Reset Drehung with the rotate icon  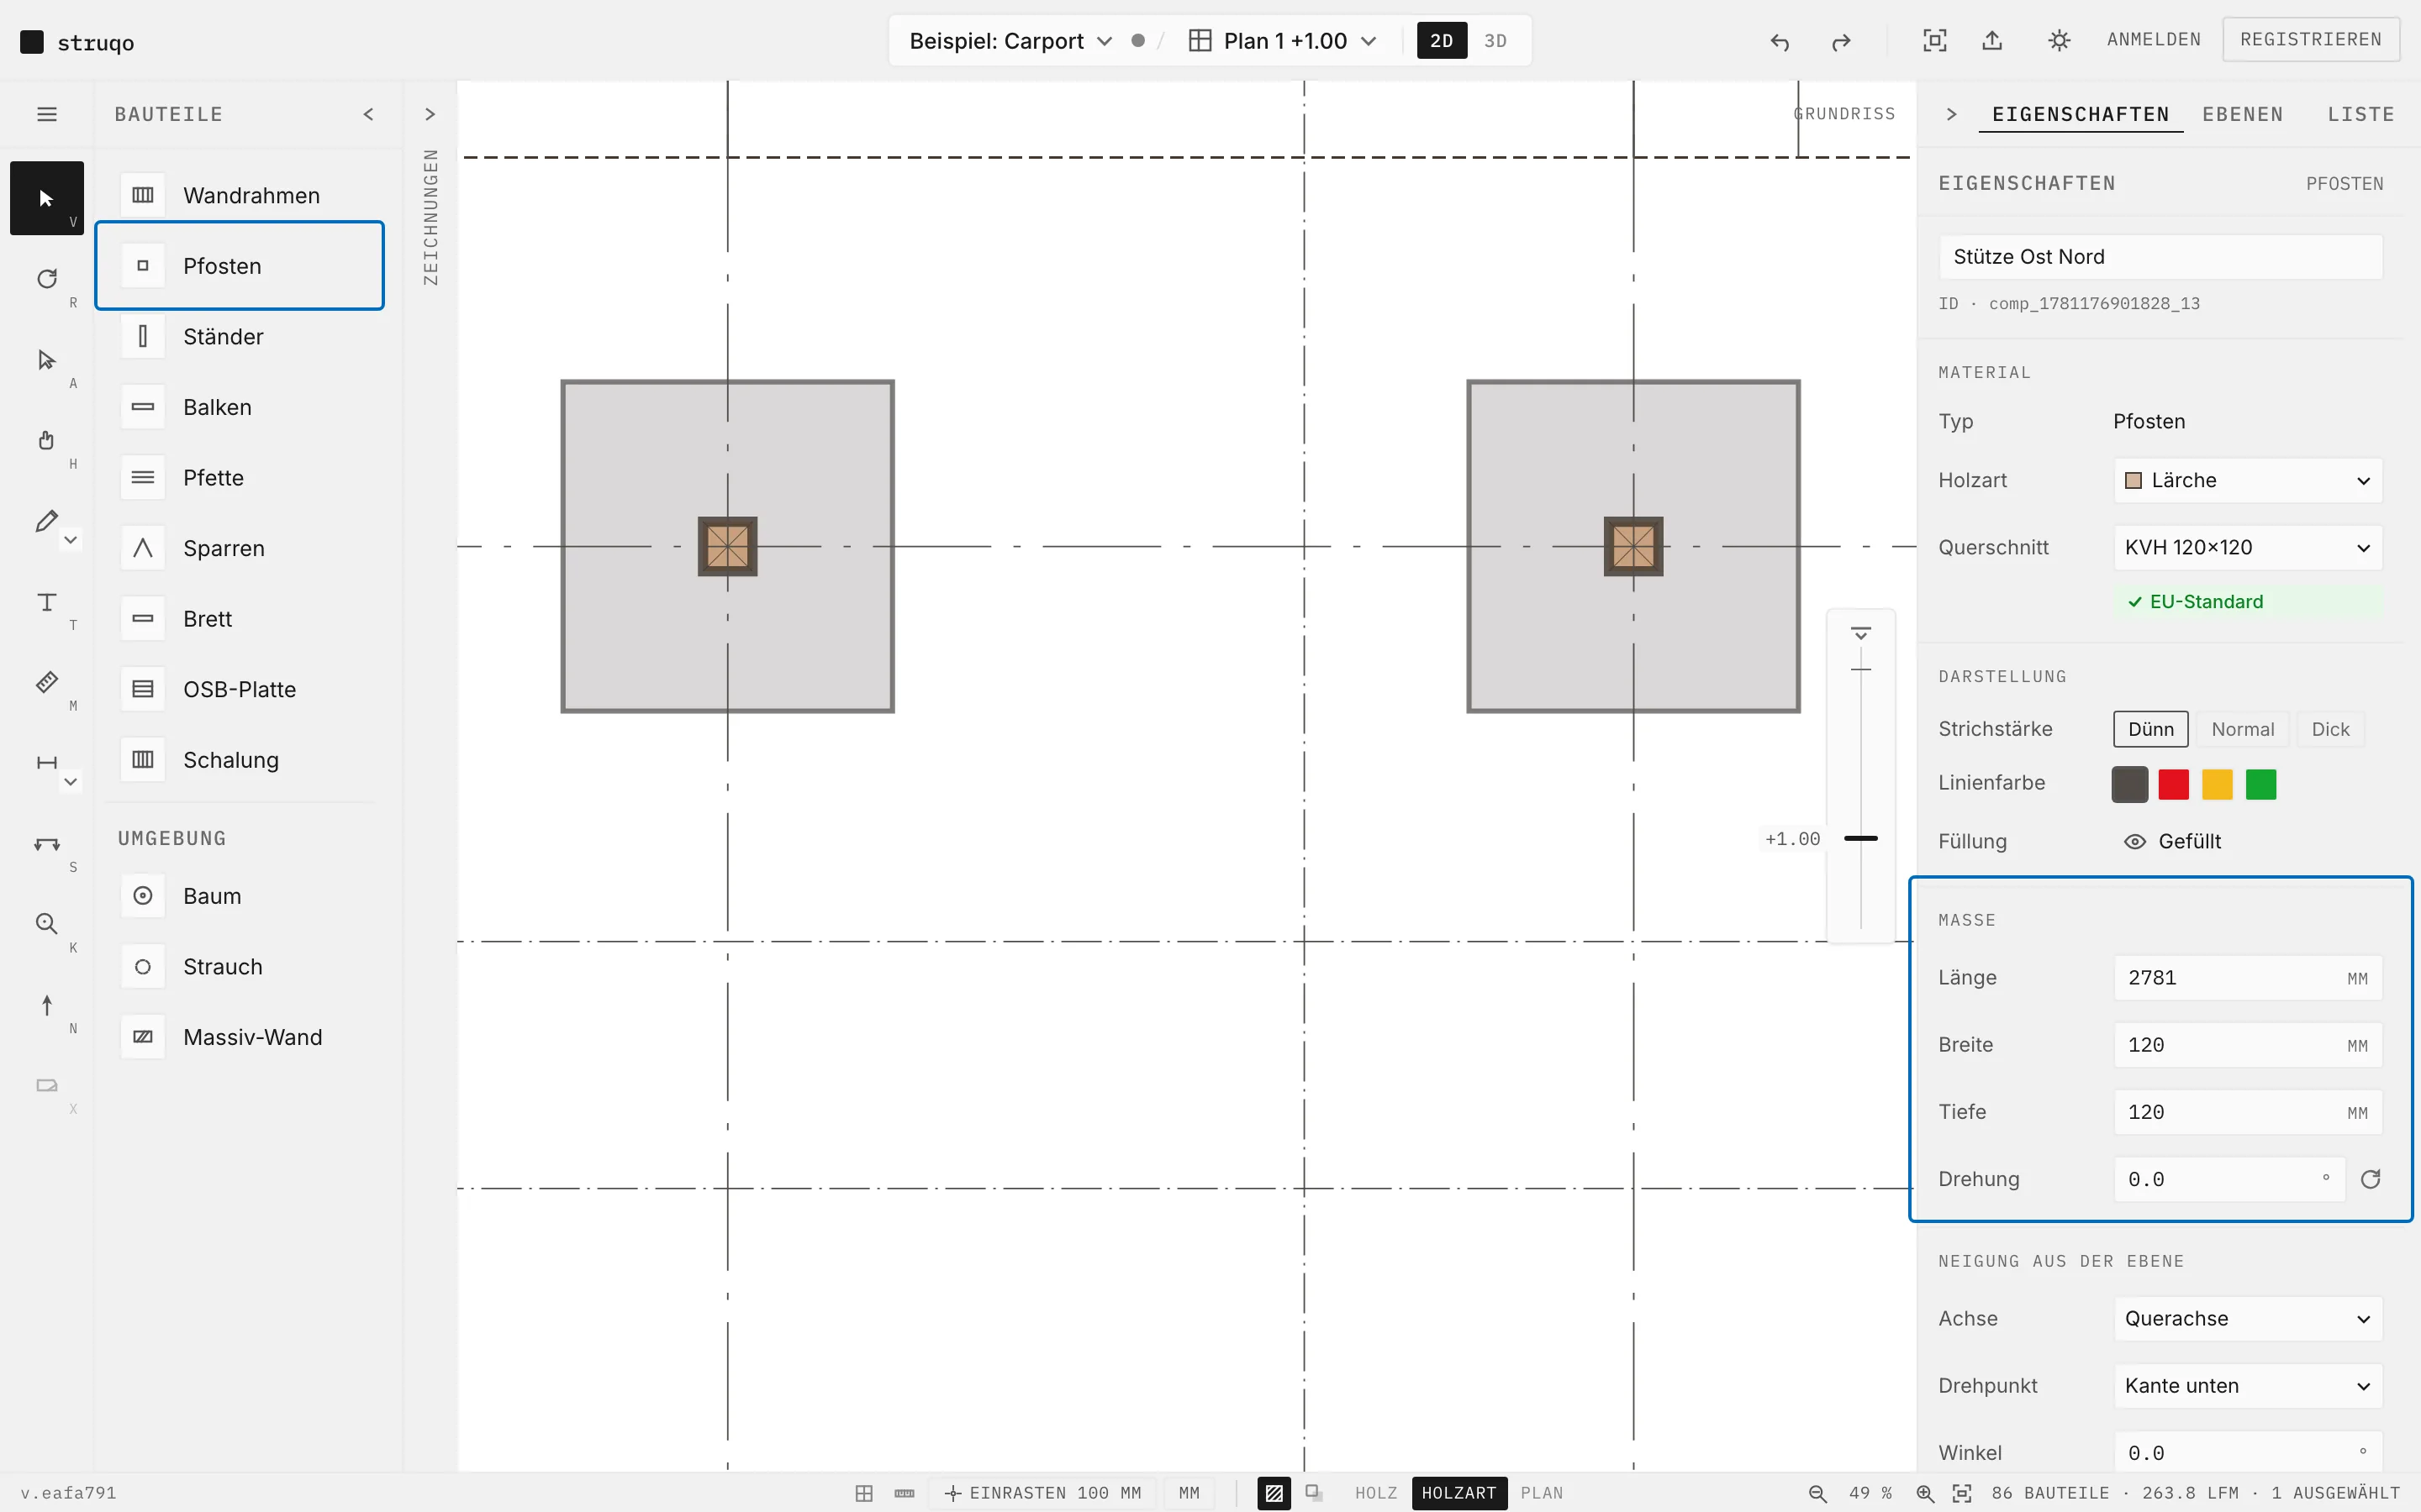point(2371,1179)
